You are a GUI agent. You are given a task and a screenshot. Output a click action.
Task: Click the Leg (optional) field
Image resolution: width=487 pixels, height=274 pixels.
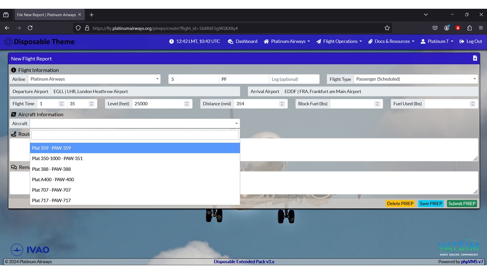coord(294,79)
